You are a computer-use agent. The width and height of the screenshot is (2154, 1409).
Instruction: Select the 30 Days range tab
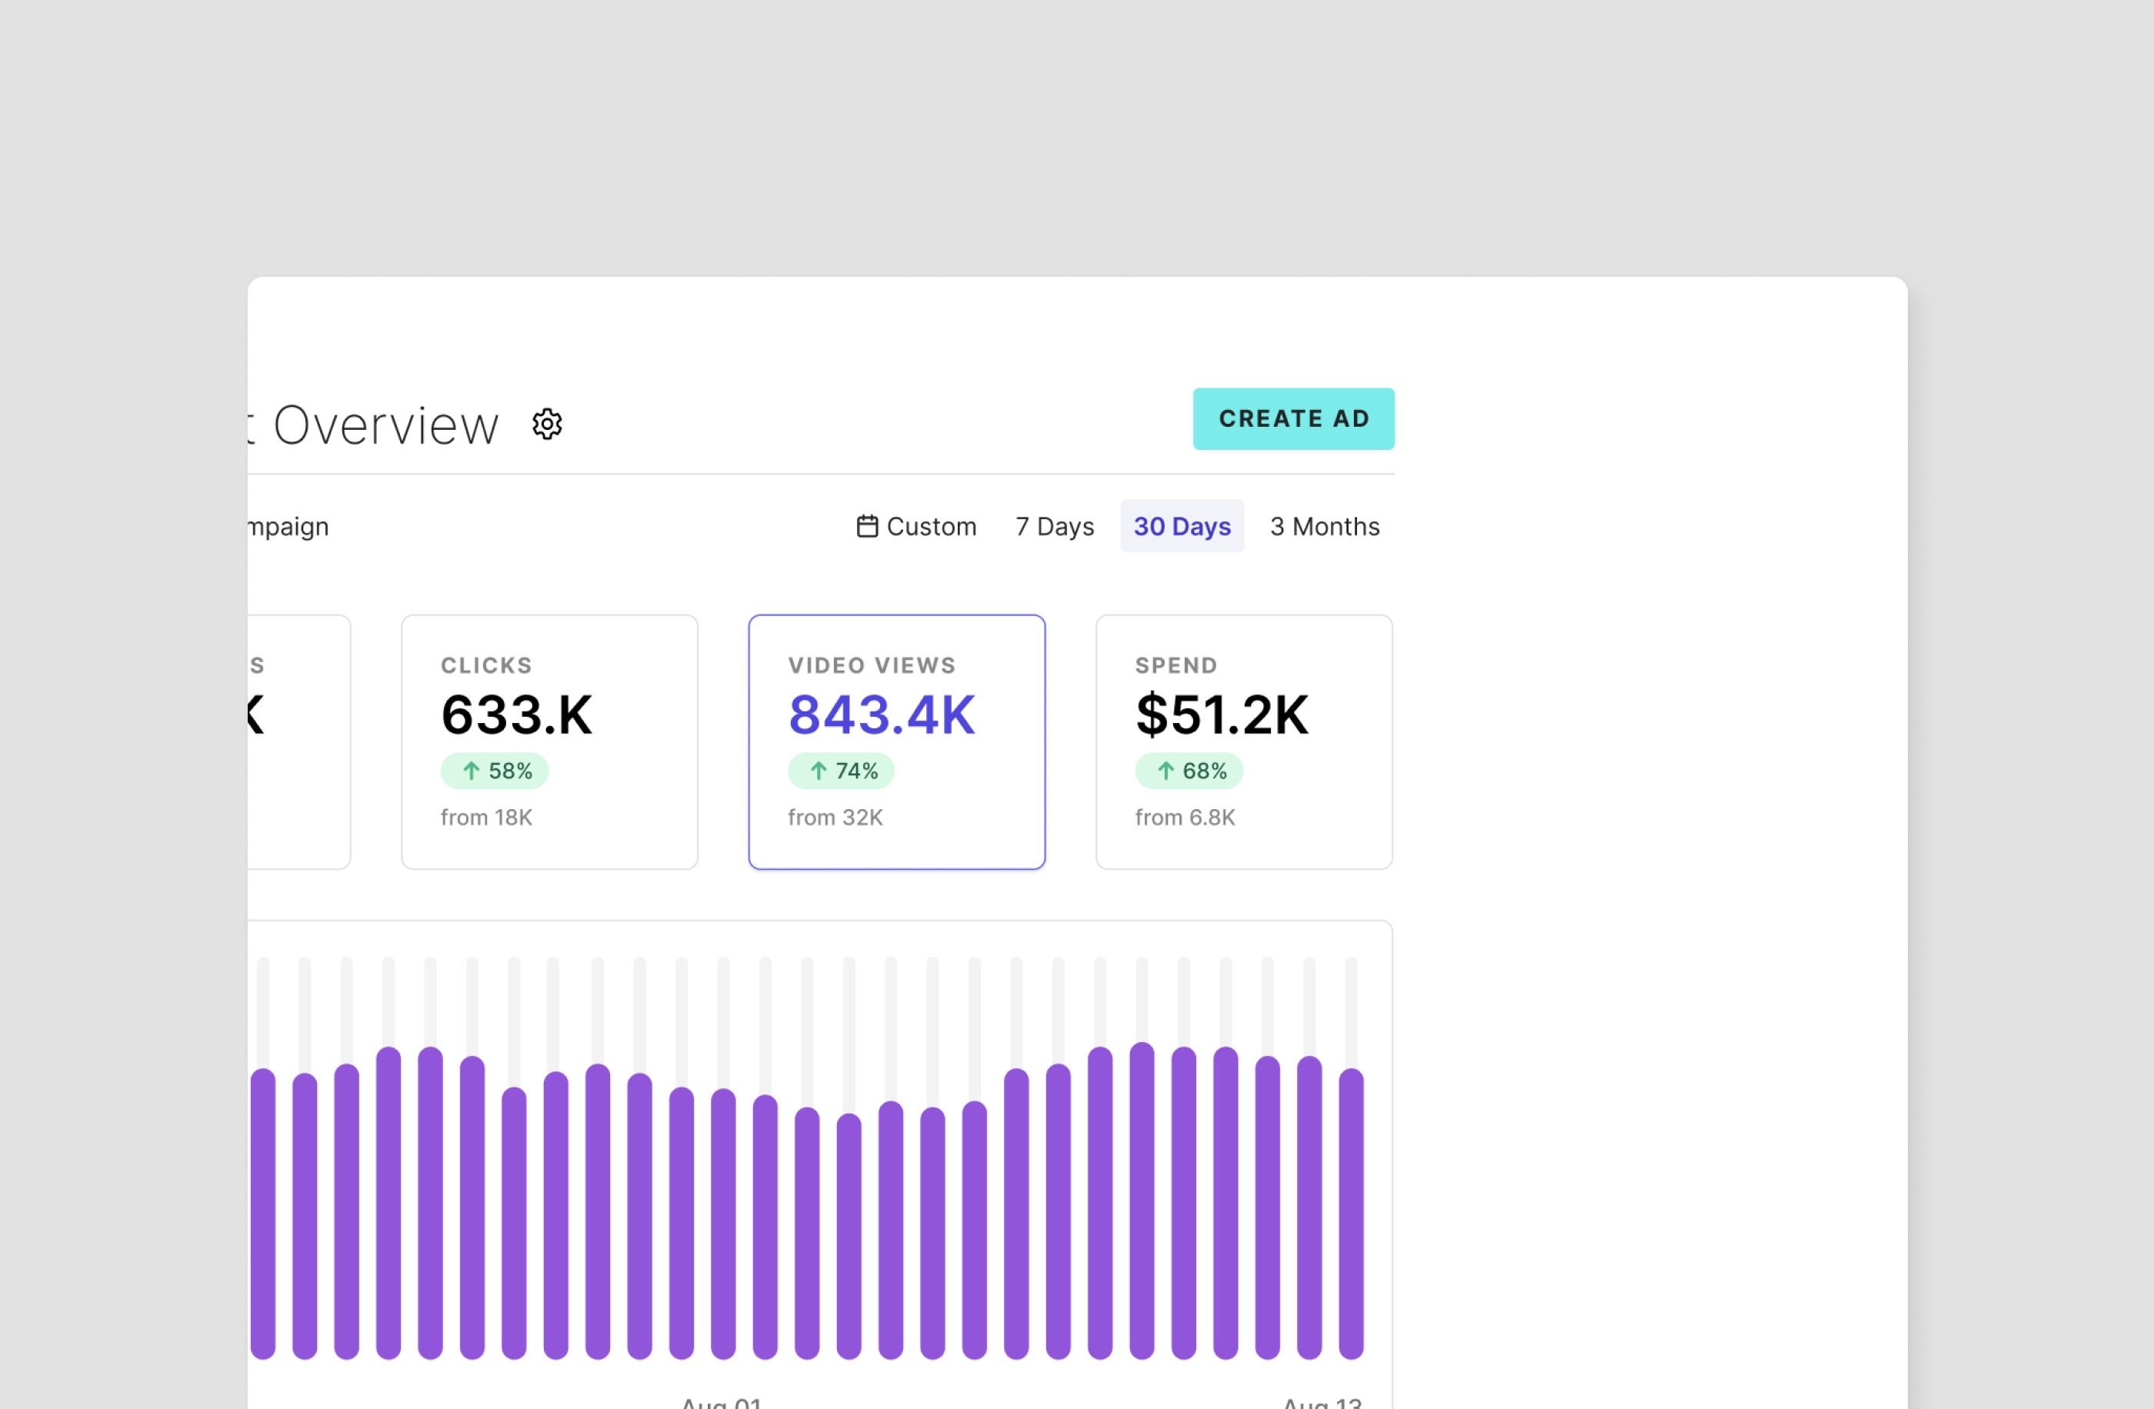pos(1181,526)
